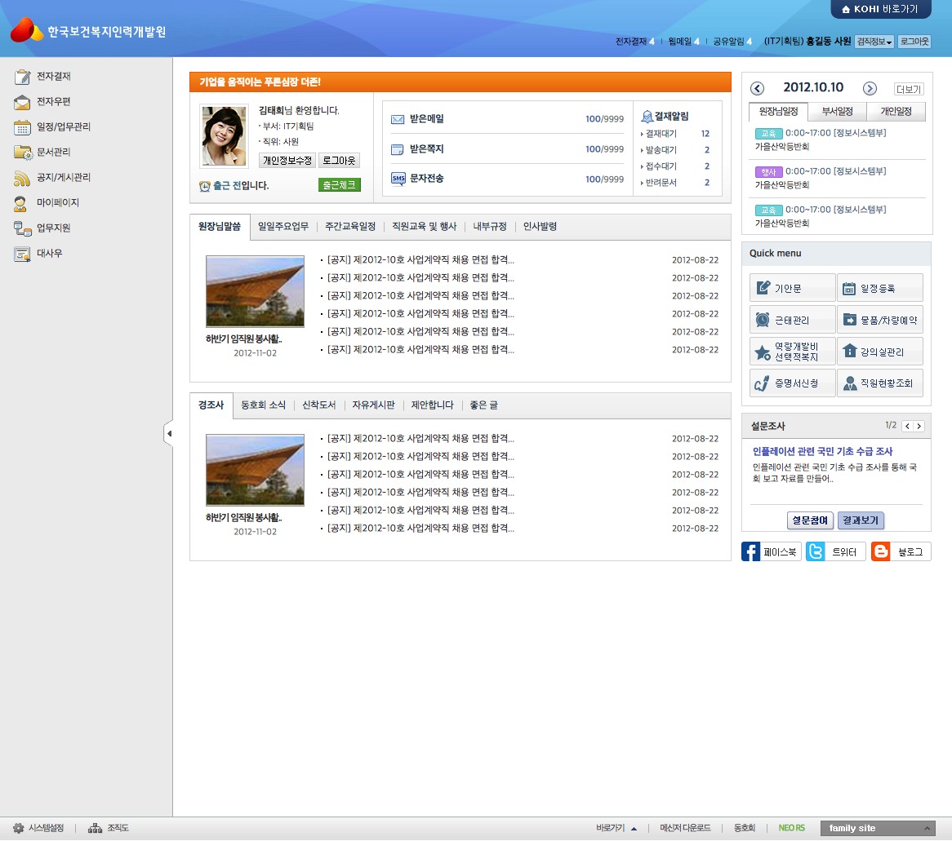Open 일정/업무관리 calendar icon in sidebar
This screenshot has height=841, width=952.
(22, 127)
